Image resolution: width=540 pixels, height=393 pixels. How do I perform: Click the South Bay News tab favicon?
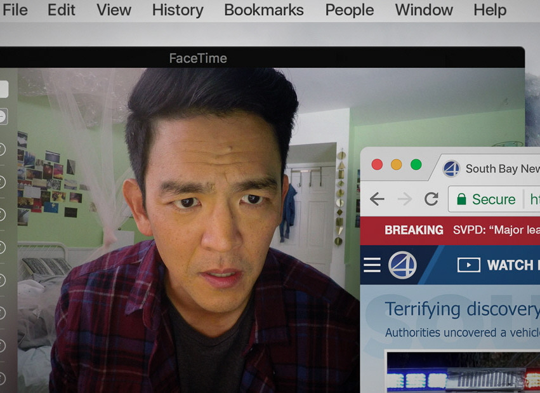tap(452, 169)
